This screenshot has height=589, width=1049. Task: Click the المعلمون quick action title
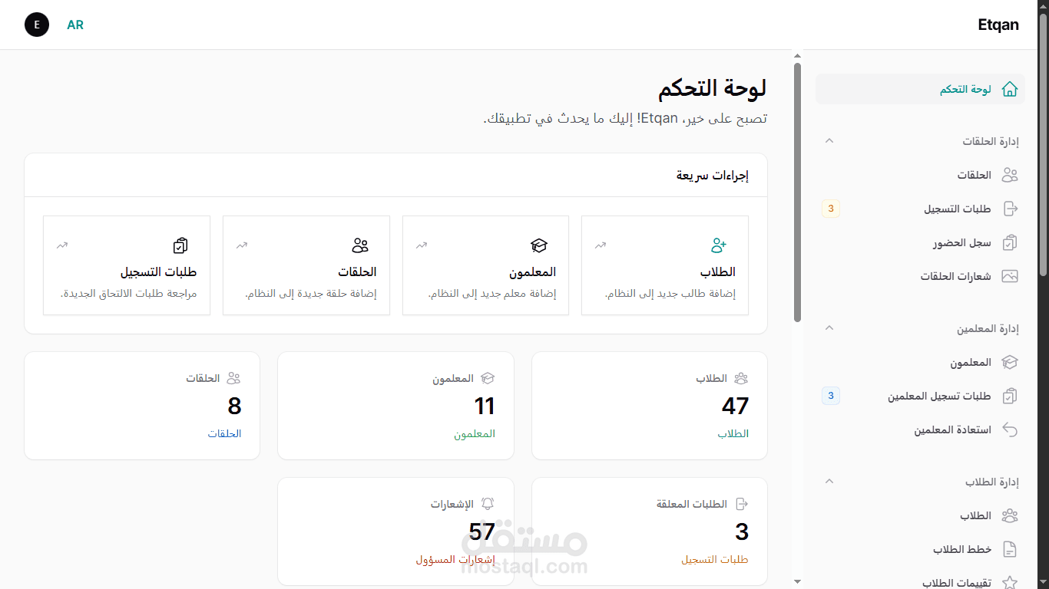coord(533,272)
